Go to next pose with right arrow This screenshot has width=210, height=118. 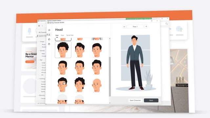pyautogui.click(x=146, y=27)
